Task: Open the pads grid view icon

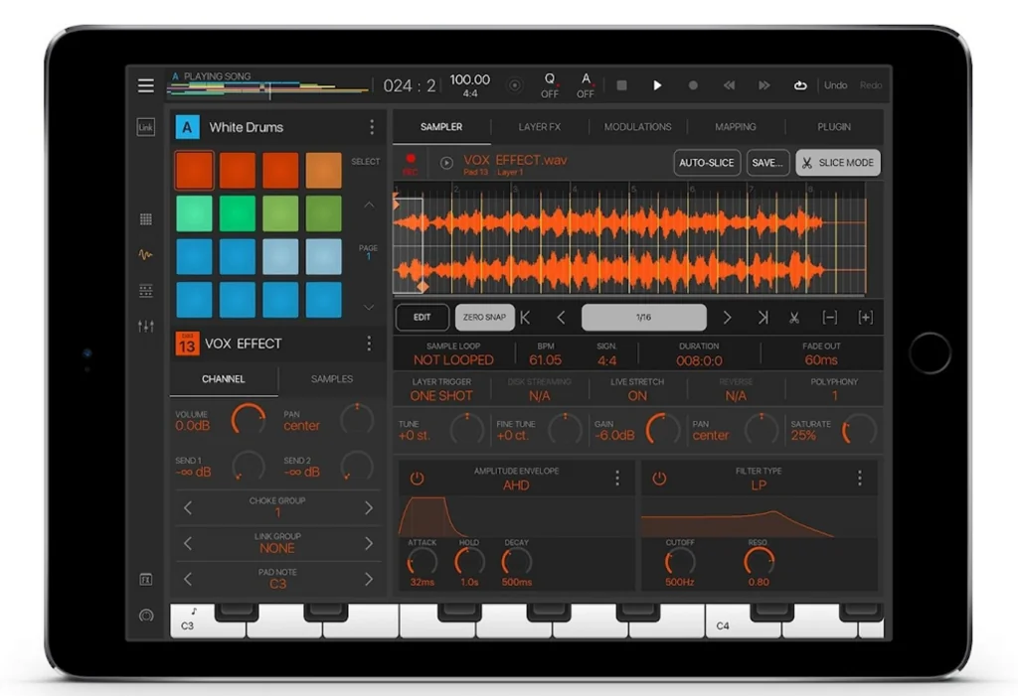Action: [x=145, y=219]
